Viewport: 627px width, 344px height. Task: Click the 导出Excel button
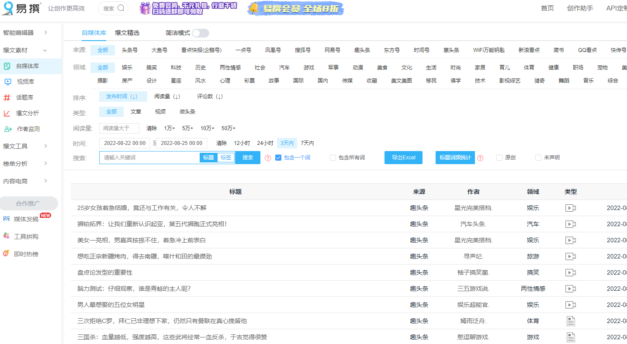click(x=403, y=158)
